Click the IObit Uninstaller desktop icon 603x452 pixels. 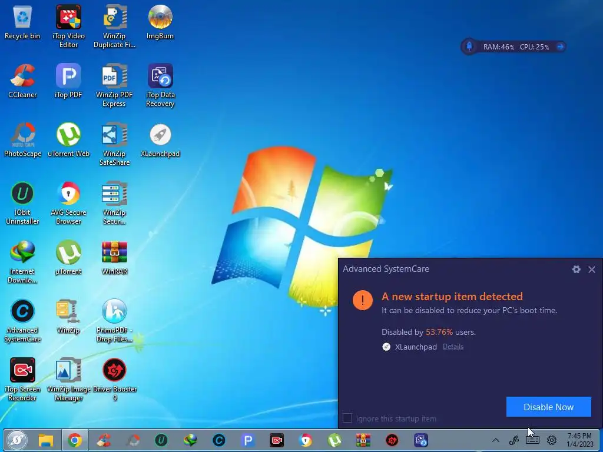[x=22, y=203]
